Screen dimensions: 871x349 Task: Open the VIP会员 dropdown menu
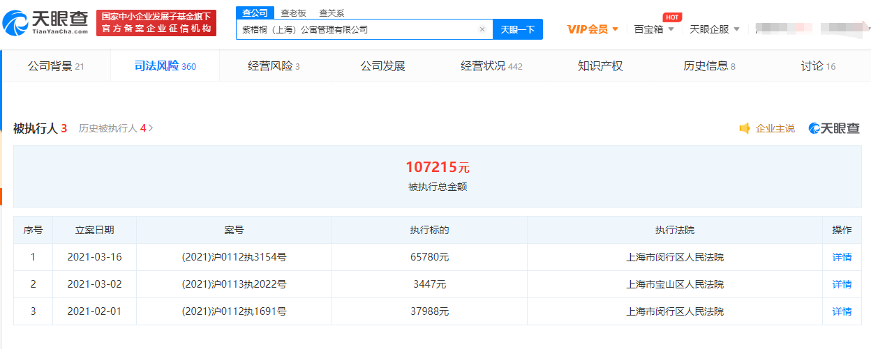(593, 29)
